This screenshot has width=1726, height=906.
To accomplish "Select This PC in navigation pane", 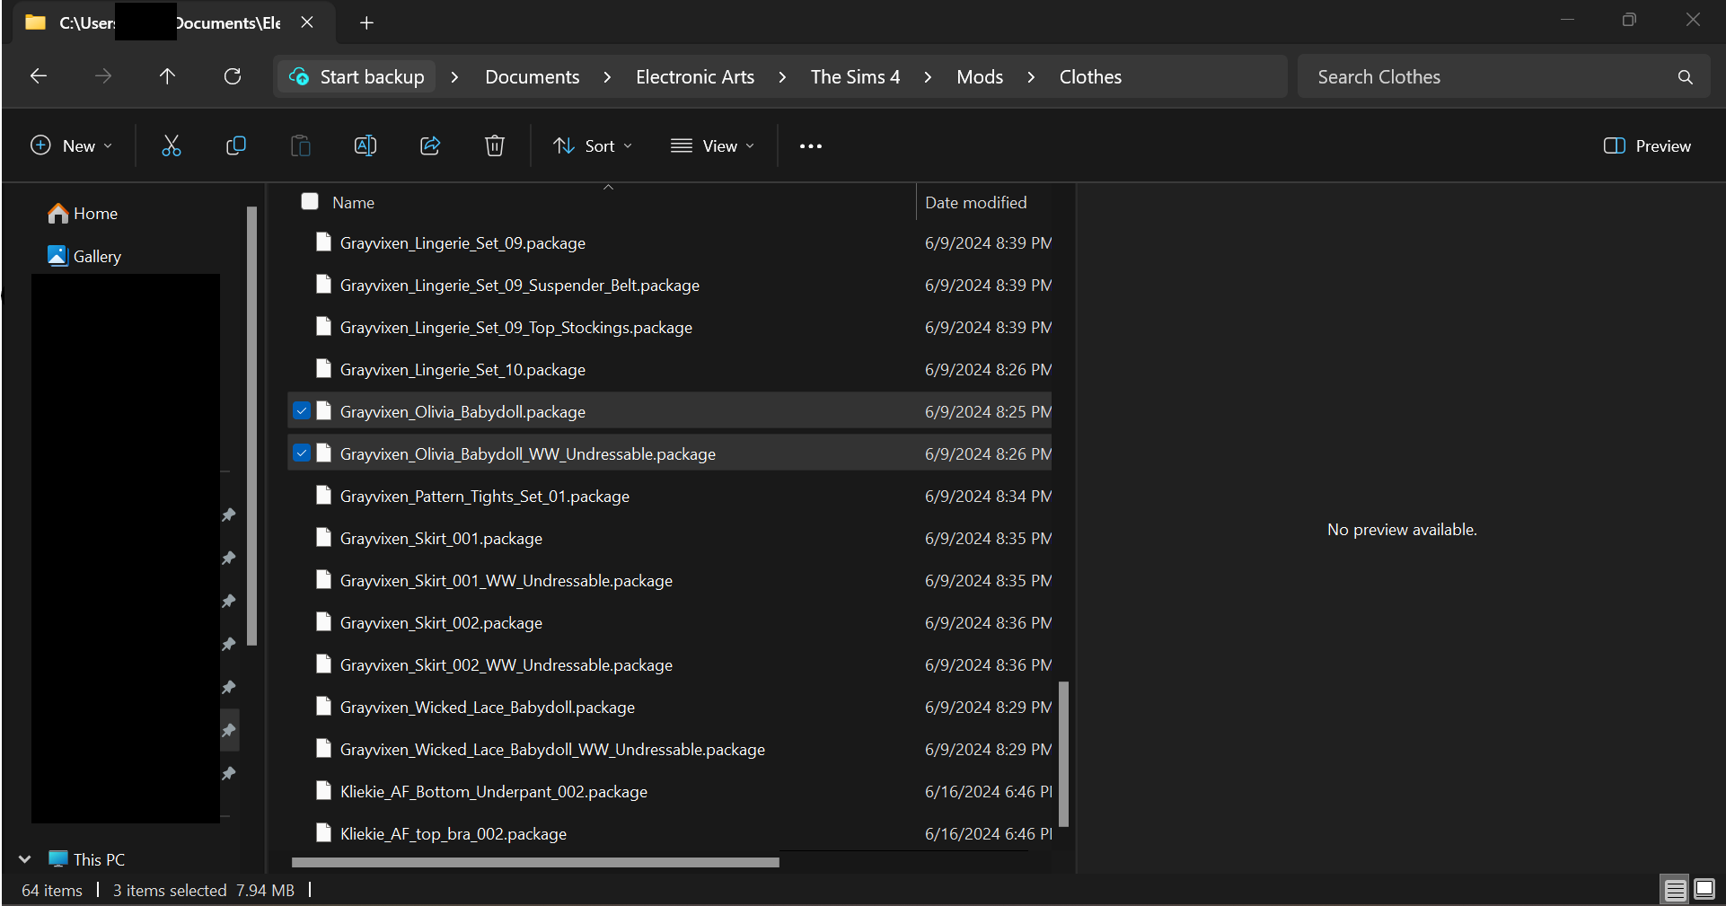I will [x=87, y=859].
